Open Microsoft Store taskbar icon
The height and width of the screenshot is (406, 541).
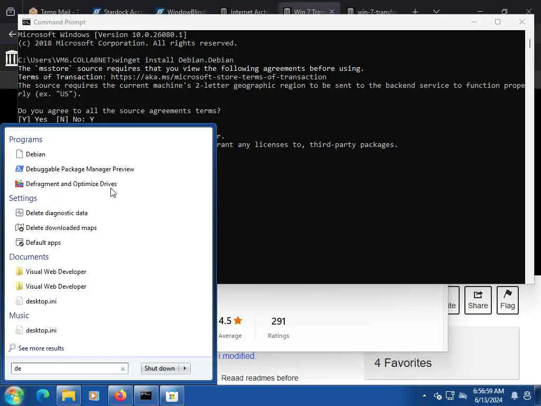pyautogui.click(x=172, y=395)
